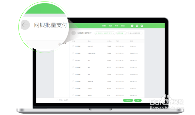Click the 网银批量支付 page title in the laptop screen
The image size is (195, 115).
tap(84, 33)
